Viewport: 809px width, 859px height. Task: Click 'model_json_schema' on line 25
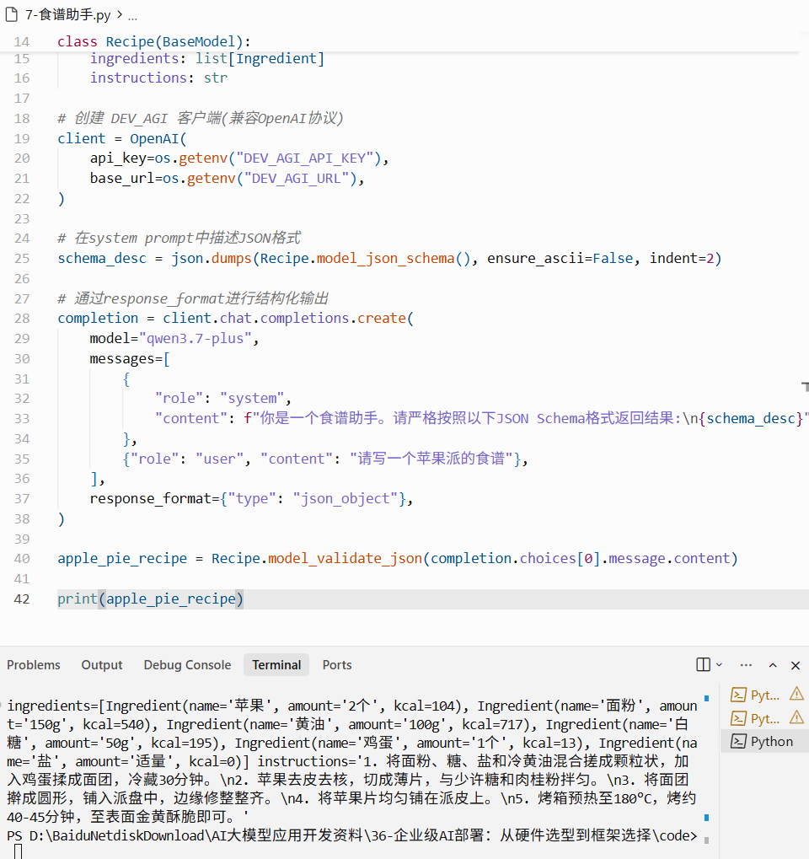pos(386,259)
